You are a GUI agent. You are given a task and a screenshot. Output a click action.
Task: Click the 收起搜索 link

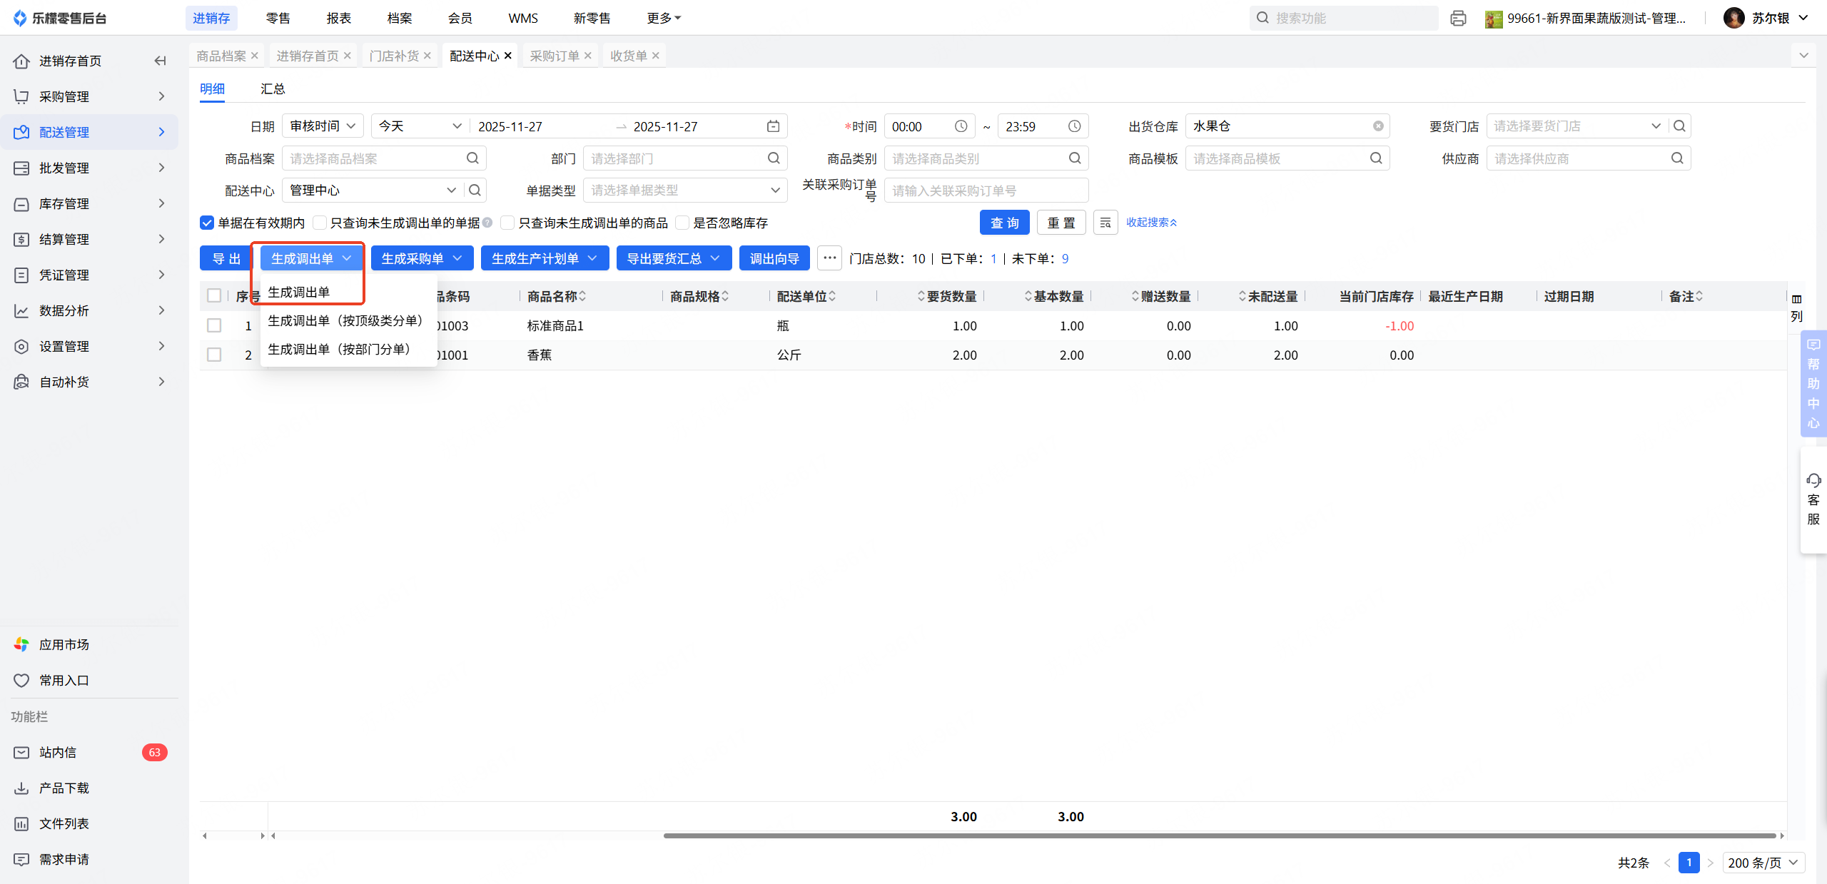[1150, 223]
